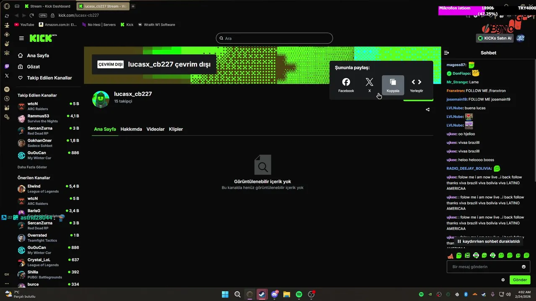Click the lucasx_cb227 profile avatar
The height and width of the screenshot is (301, 536).
[x=100, y=99]
